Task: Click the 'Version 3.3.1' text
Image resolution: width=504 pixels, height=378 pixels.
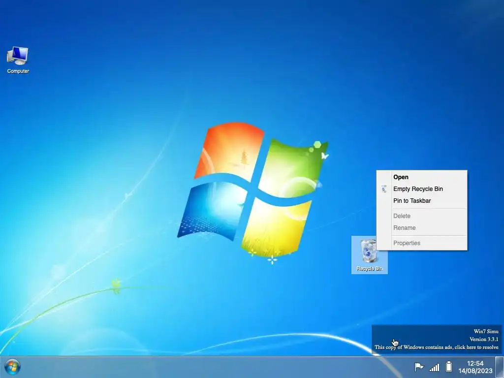Action: click(484, 339)
